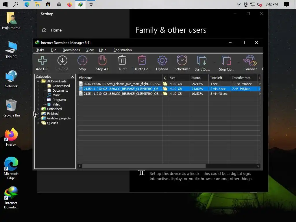Image resolution: width=296 pixels, height=222 pixels.
Task: Click the Q column header
Action: tap(165, 78)
